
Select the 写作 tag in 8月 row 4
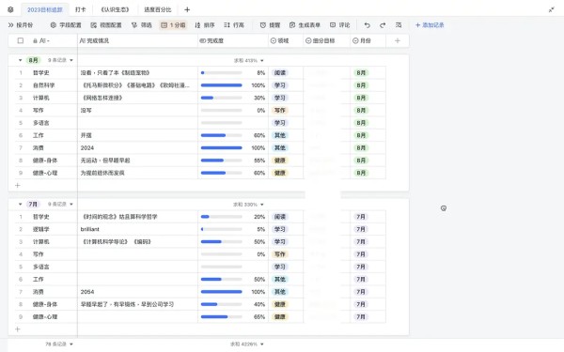280,110
